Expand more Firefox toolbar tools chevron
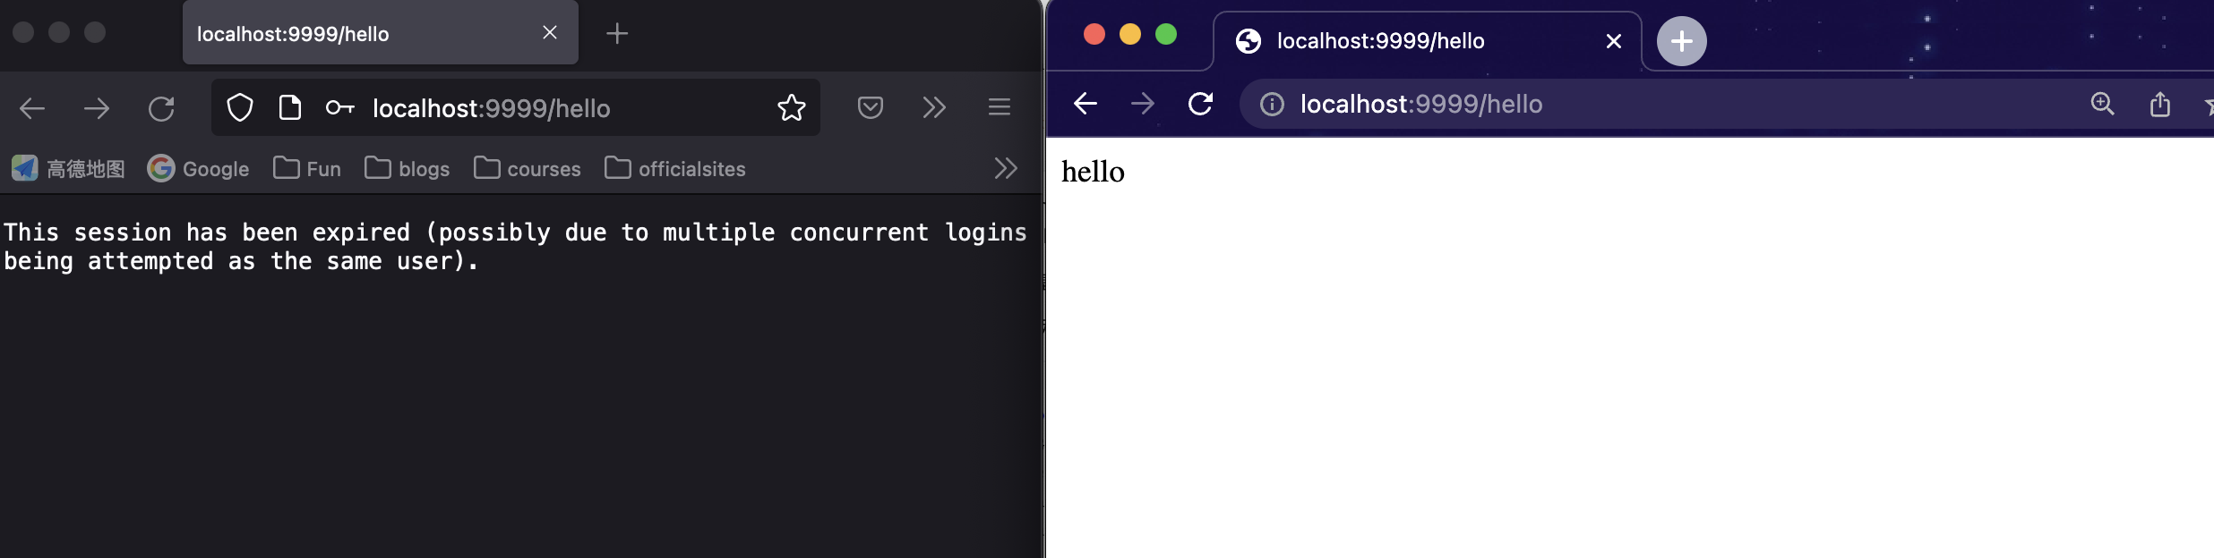This screenshot has width=2214, height=558. coord(934,108)
